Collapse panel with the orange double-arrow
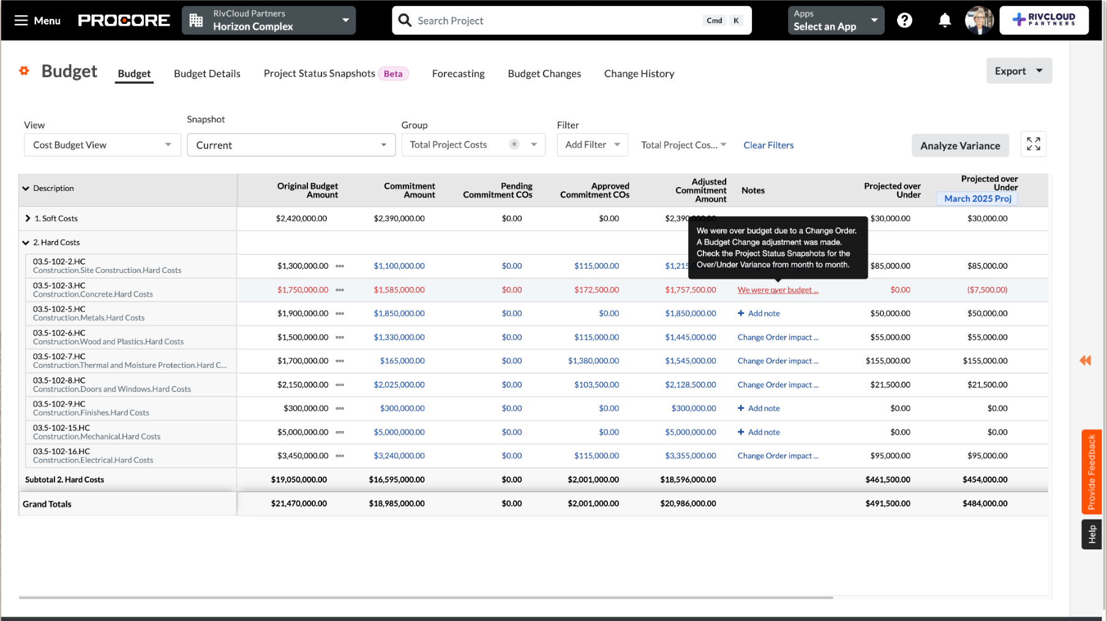 (1085, 361)
